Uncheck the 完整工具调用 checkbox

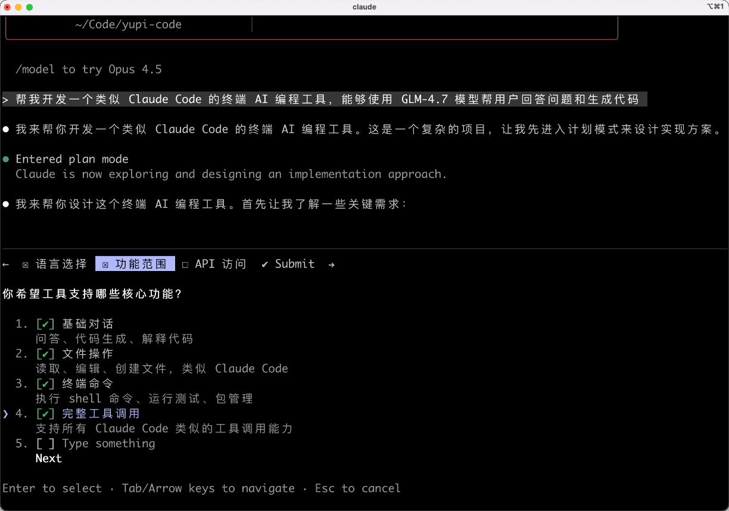point(45,413)
